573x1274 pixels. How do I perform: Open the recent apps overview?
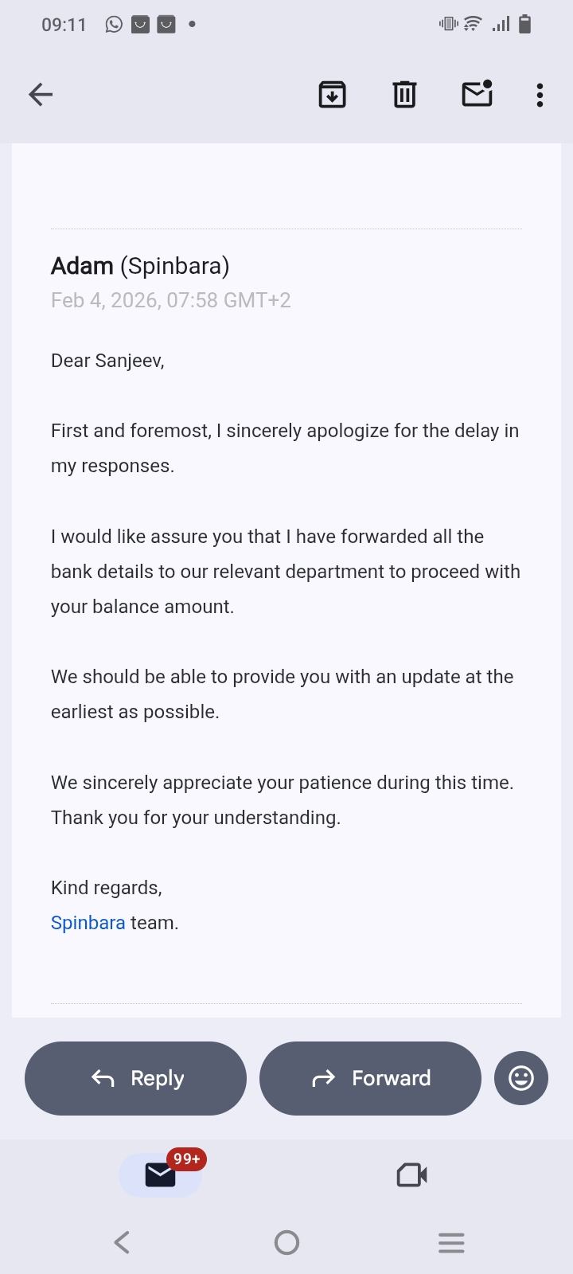[451, 1242]
